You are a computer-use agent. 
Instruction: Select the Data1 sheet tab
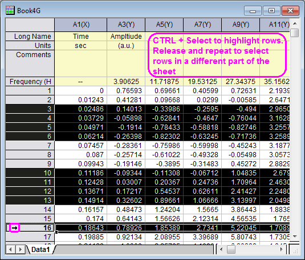point(40,250)
